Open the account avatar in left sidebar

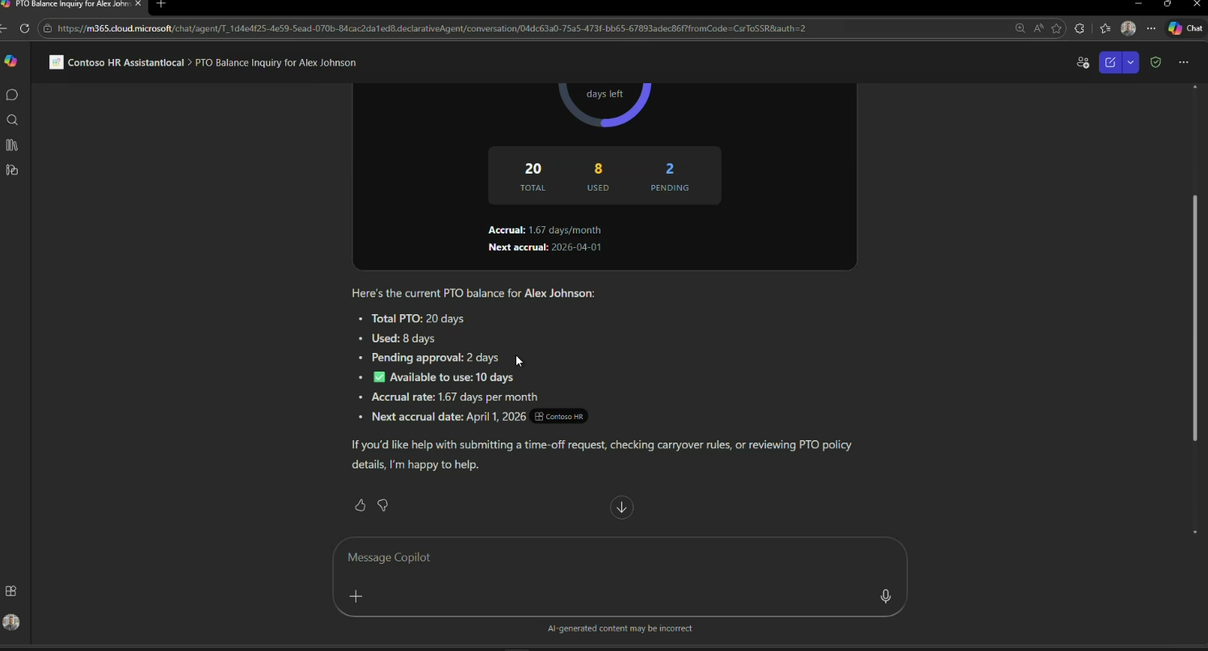coord(11,622)
